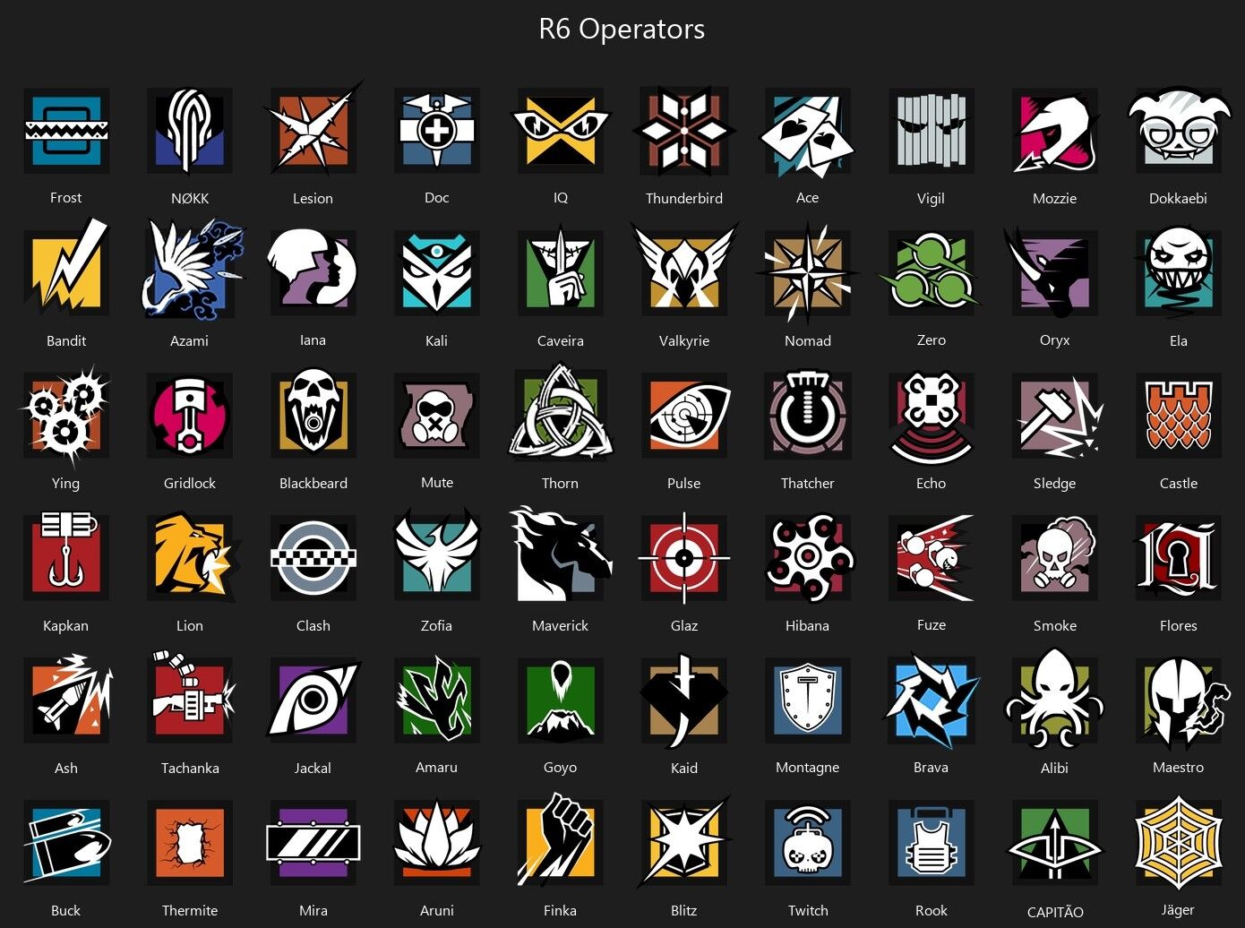Choose Jäger's spider web icon
1245x928 pixels.
(1178, 843)
